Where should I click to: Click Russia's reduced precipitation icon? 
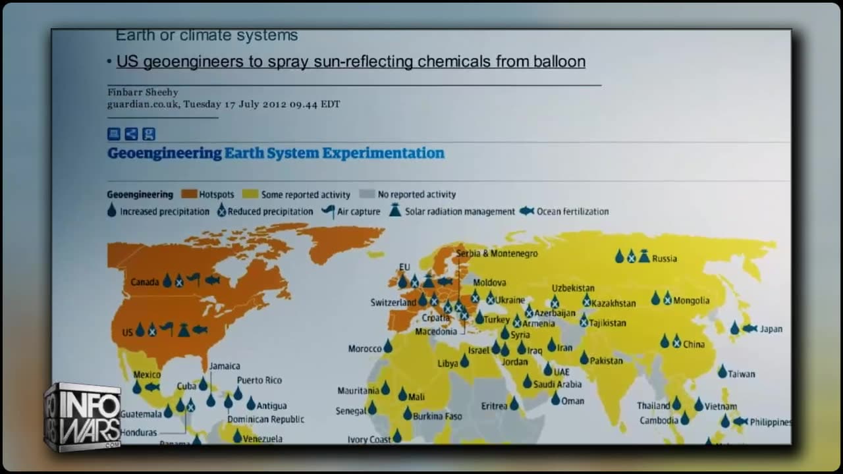click(x=631, y=257)
